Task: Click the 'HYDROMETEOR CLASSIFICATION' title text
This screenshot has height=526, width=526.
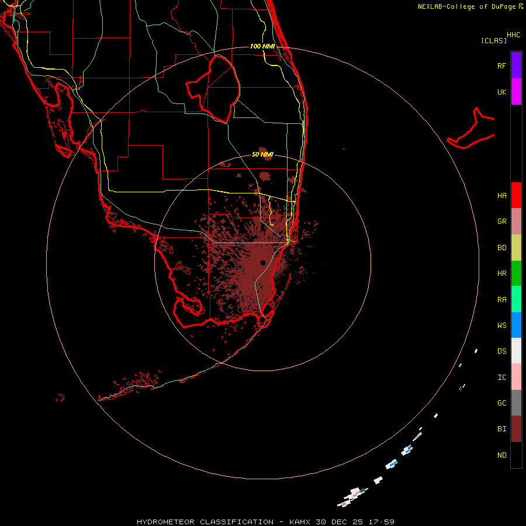Action: 205,522
